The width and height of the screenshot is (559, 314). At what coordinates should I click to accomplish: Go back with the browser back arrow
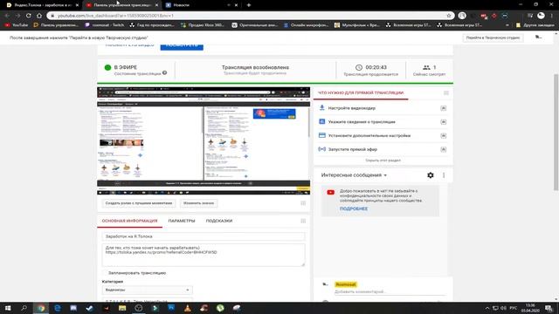click(x=7, y=16)
